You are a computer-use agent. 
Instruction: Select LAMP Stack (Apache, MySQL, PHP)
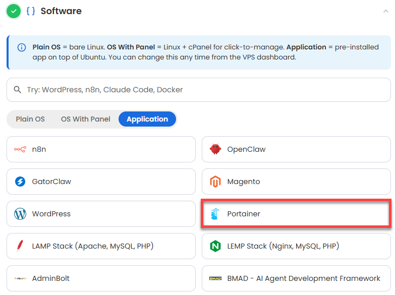click(101, 246)
